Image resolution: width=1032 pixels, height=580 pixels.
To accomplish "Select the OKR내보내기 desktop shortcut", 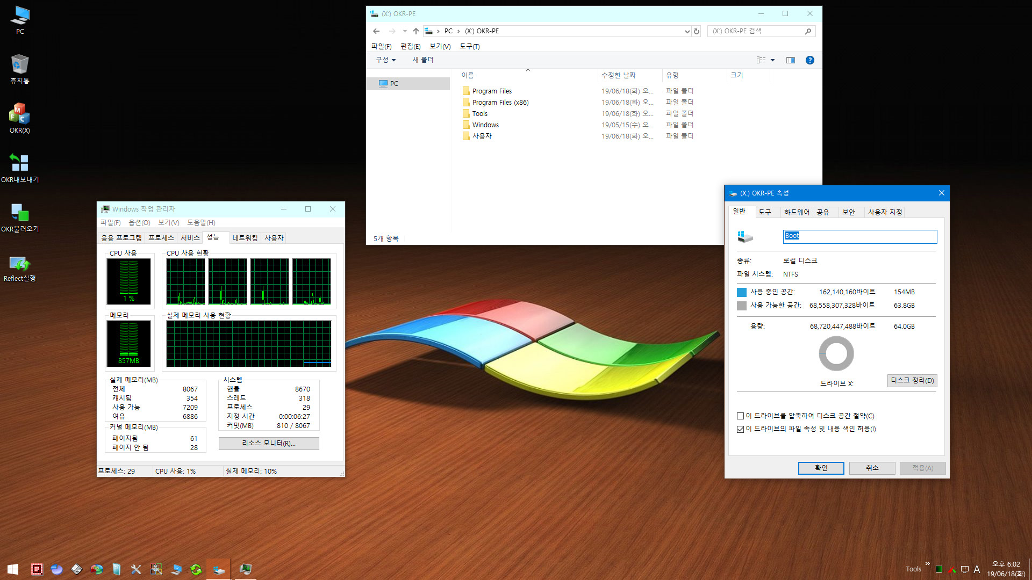I will pyautogui.click(x=20, y=168).
